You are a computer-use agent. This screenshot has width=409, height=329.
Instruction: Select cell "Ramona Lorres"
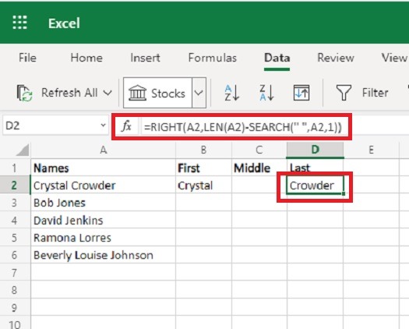click(104, 238)
